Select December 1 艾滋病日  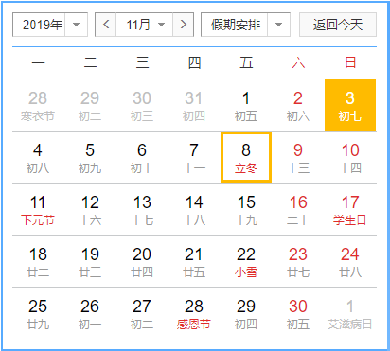[x=350, y=313]
